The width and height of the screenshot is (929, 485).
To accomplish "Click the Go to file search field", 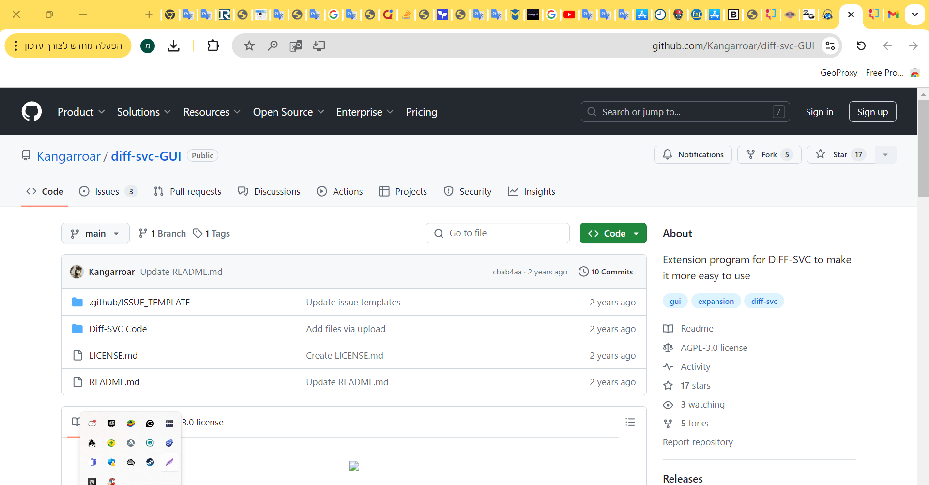I will (497, 233).
